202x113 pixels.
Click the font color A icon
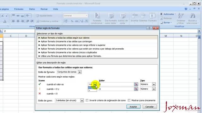(x=5, y=21)
